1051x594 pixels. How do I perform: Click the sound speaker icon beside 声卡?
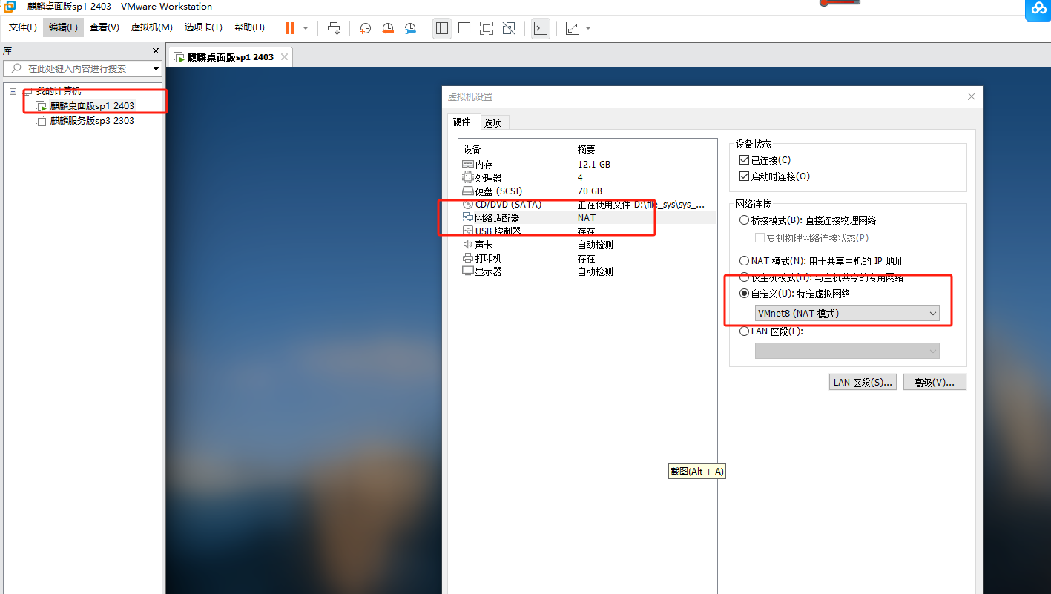(x=467, y=245)
